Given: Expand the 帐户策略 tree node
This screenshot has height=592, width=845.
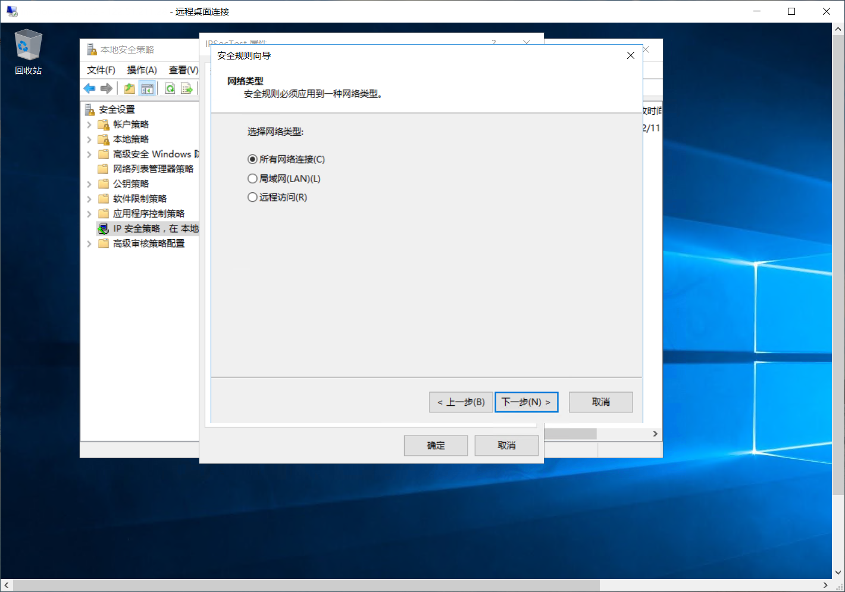Looking at the screenshot, I should pyautogui.click(x=89, y=124).
